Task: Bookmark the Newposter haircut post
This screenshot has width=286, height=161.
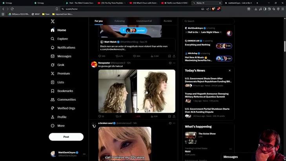Action: point(169,116)
